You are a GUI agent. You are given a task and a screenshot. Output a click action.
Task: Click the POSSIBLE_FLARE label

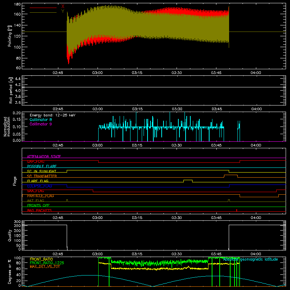(x=42, y=166)
